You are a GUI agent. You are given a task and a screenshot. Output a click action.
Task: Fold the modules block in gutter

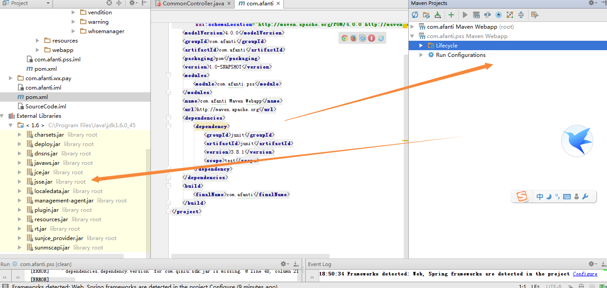pos(169,75)
